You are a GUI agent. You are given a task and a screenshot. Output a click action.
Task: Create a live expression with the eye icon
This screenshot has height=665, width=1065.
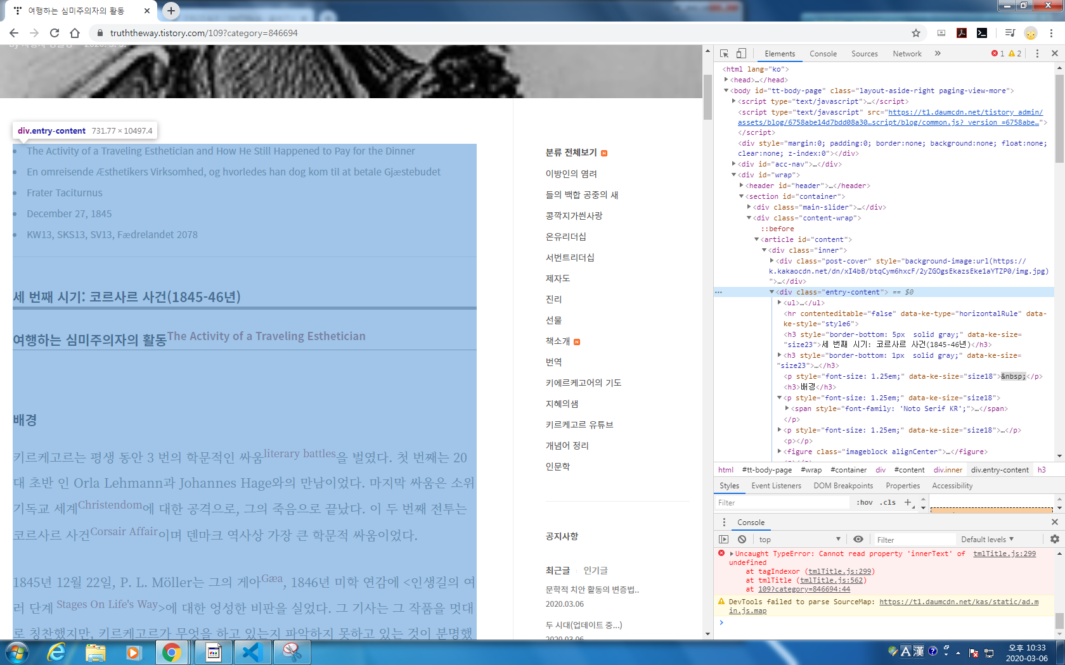(x=858, y=540)
